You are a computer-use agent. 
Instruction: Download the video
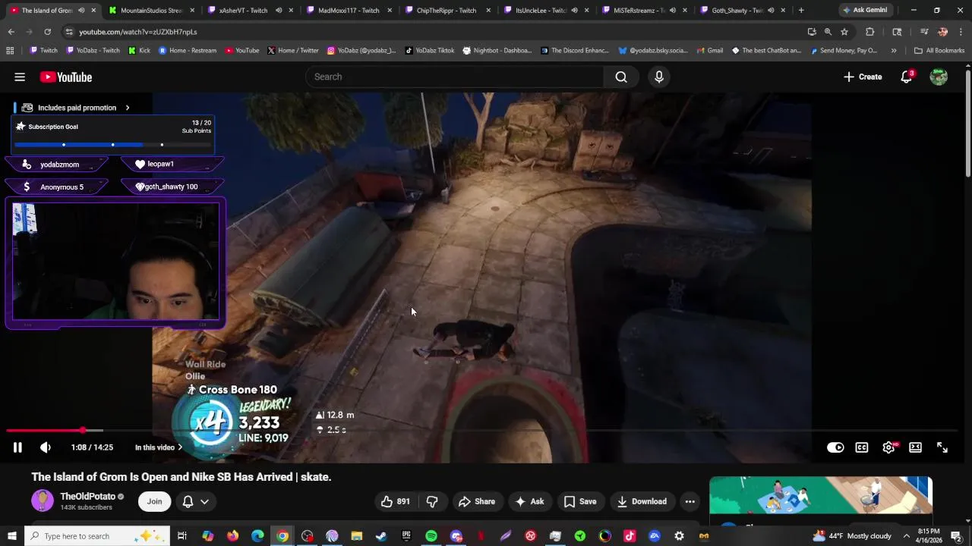[x=642, y=501]
